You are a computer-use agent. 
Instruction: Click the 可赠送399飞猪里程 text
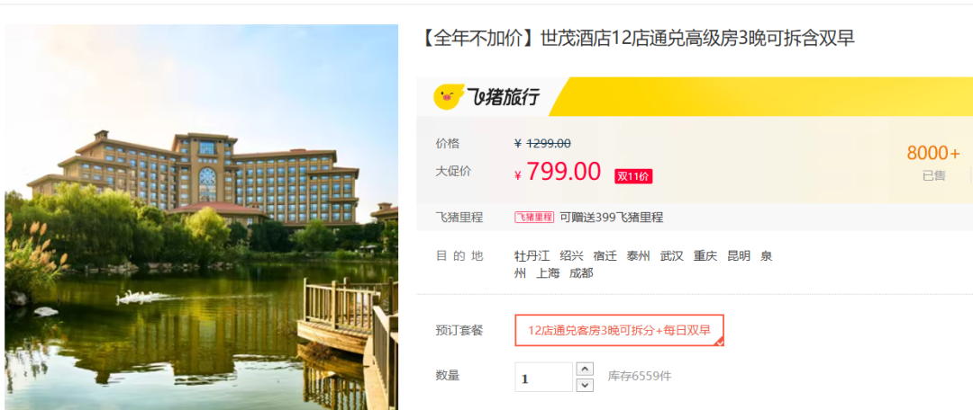point(611,218)
